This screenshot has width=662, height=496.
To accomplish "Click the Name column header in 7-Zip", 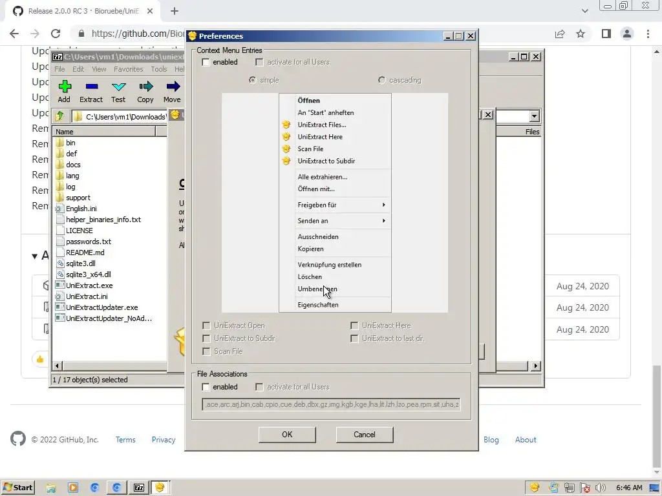I will [104, 132].
